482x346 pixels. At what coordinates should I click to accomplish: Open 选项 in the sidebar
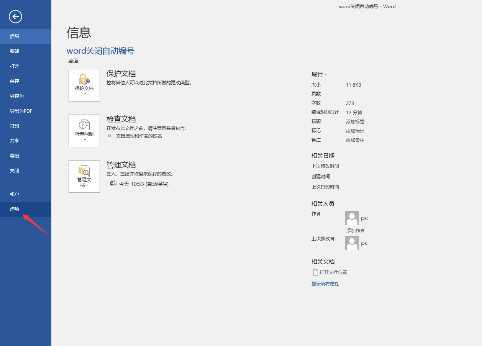pyautogui.click(x=26, y=209)
